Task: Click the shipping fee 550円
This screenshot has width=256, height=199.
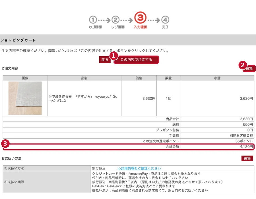Action: tap(248, 125)
